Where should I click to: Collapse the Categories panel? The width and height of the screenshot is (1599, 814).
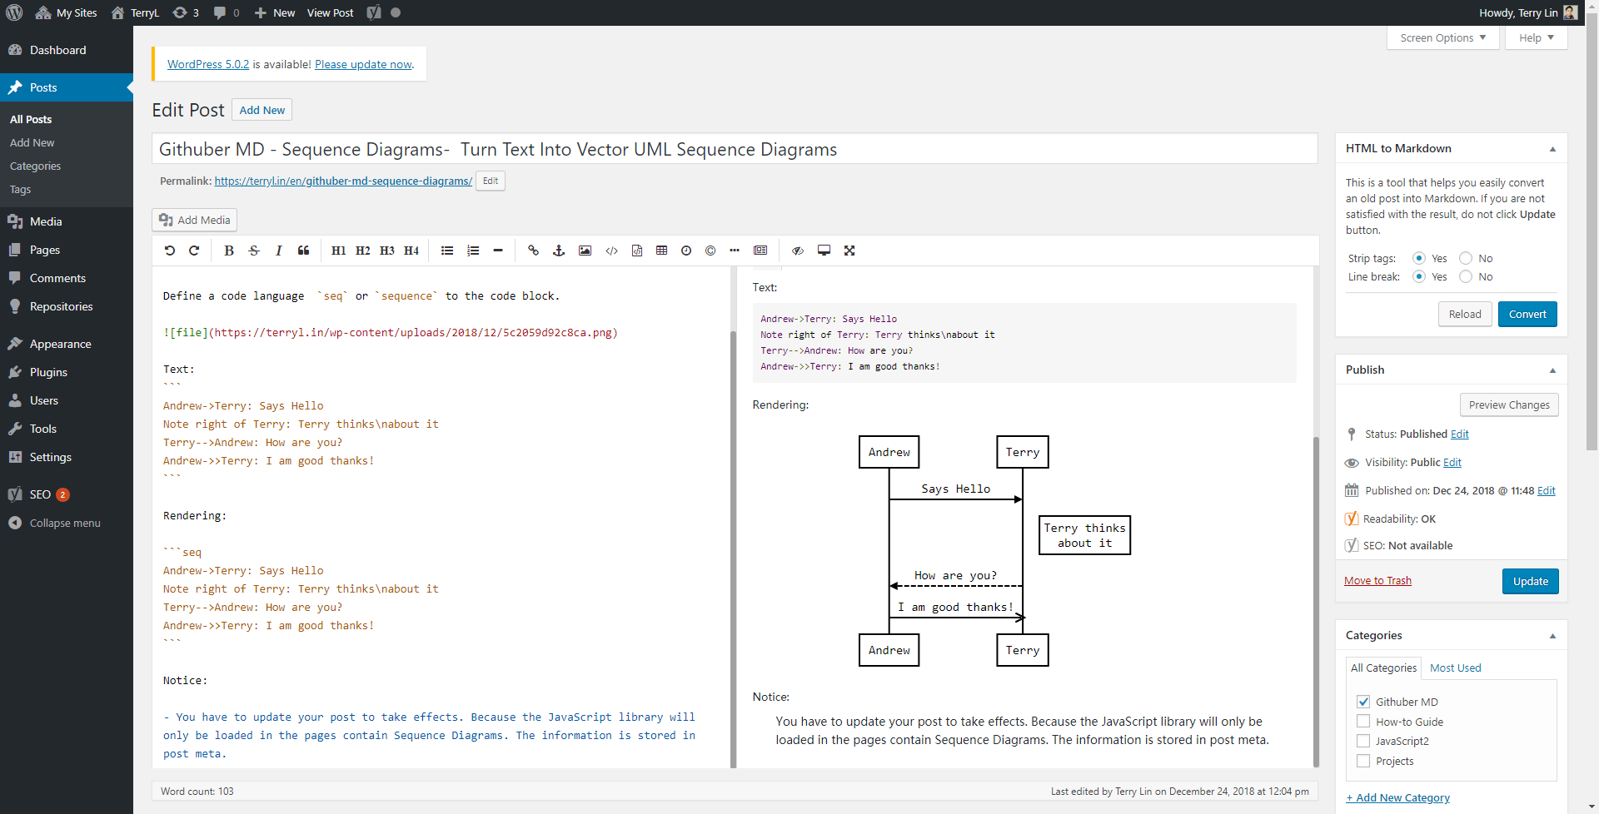[1552, 636]
